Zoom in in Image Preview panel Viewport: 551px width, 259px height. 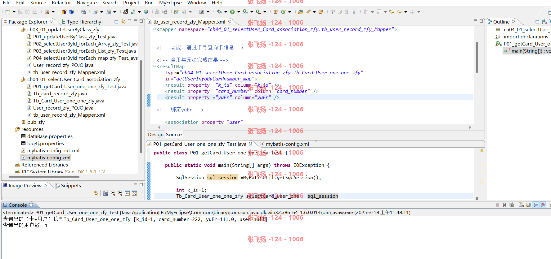pos(120,193)
